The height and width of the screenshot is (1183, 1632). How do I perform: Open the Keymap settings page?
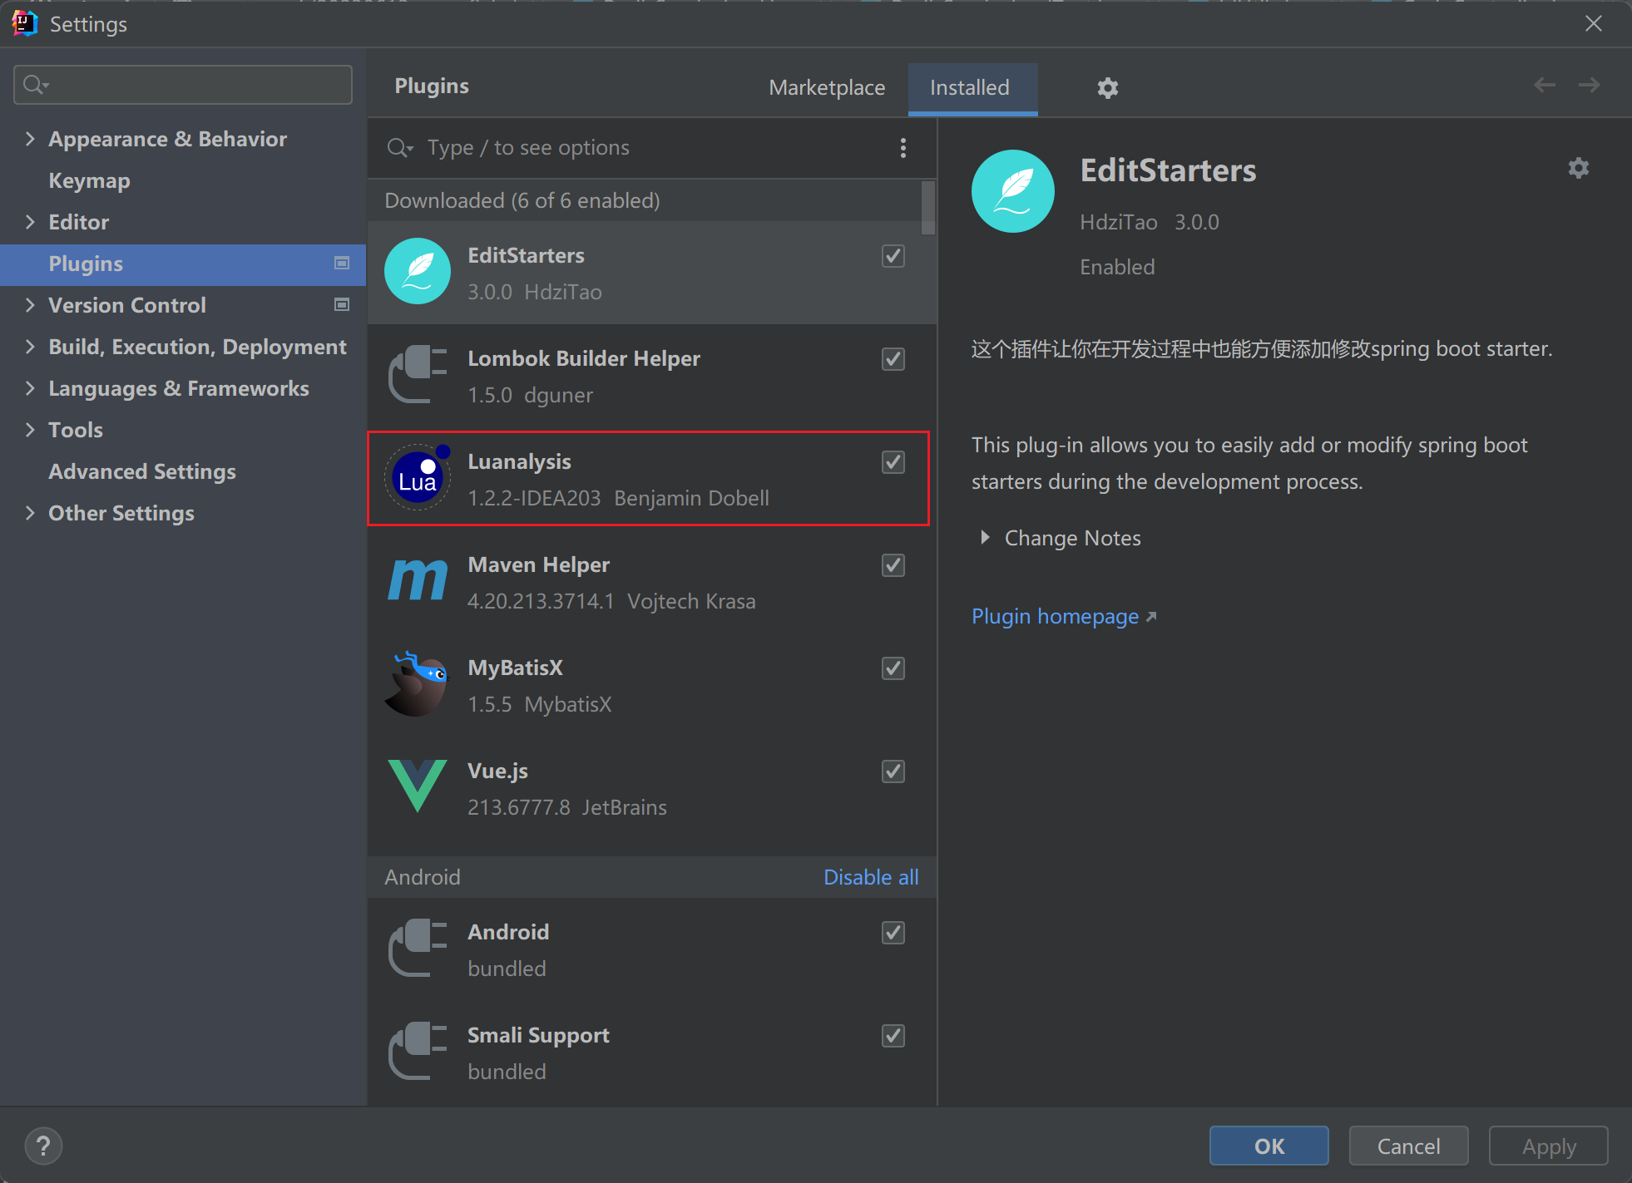coord(90,180)
